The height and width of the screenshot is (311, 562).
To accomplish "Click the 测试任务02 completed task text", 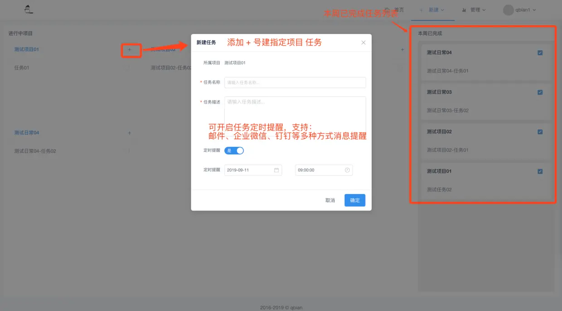I will (439, 190).
